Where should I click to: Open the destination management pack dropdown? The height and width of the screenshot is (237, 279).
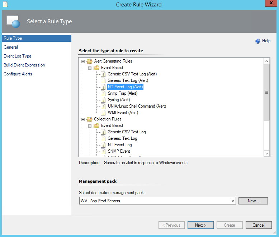tap(232, 201)
